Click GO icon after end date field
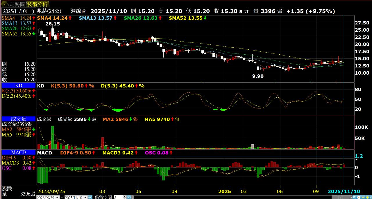 [x=90, y=198]
